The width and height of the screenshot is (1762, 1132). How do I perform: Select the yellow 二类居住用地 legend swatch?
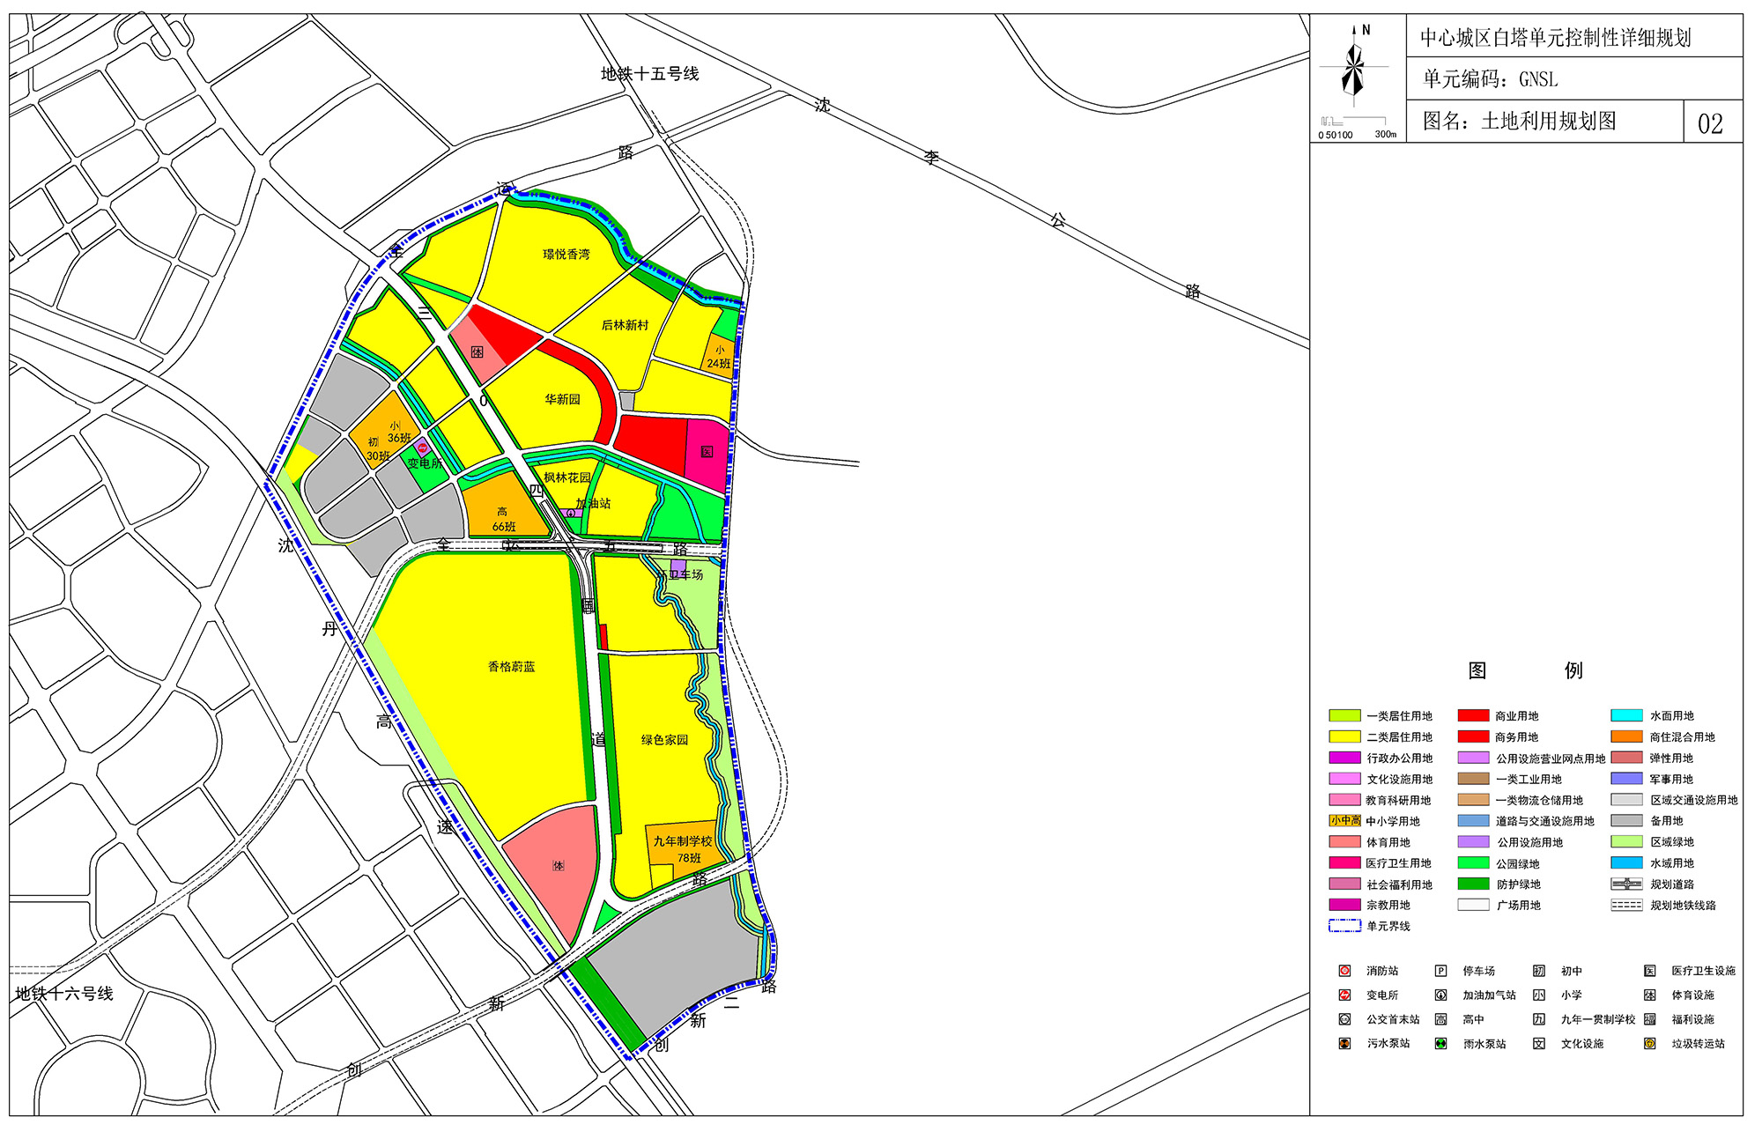(x=1344, y=737)
